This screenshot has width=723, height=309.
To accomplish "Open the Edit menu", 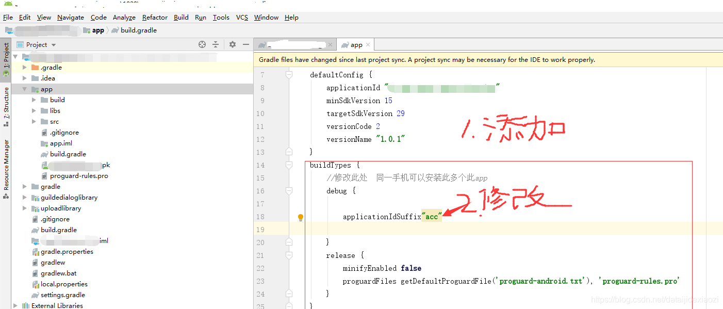I will click(x=25, y=18).
